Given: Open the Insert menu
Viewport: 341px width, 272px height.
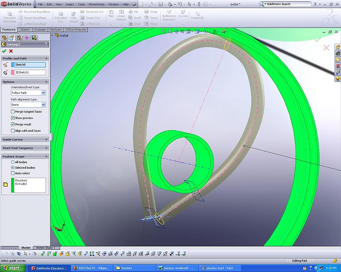Looking at the screenshot, I should pos(69,4).
